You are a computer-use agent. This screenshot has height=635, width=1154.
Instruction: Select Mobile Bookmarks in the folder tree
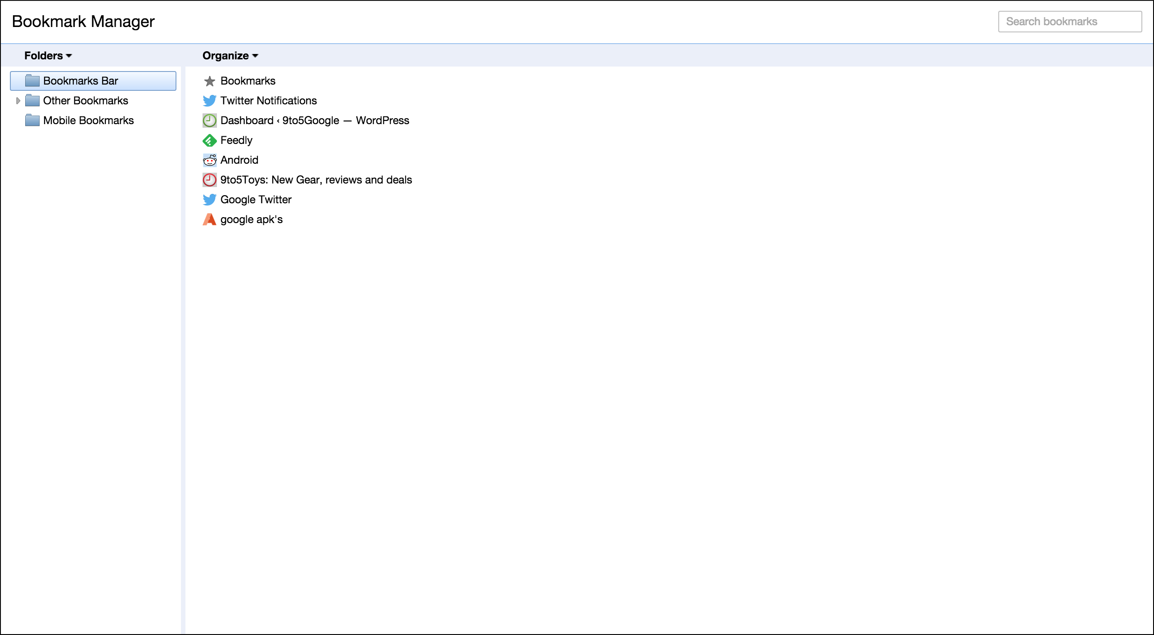tap(88, 121)
